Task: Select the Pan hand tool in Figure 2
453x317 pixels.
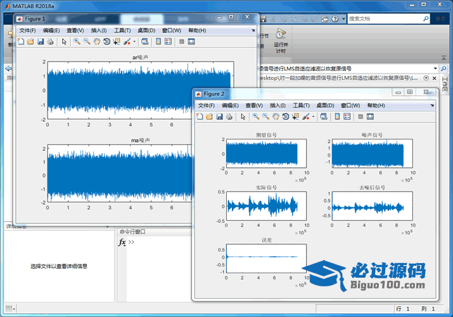Action: click(276, 117)
